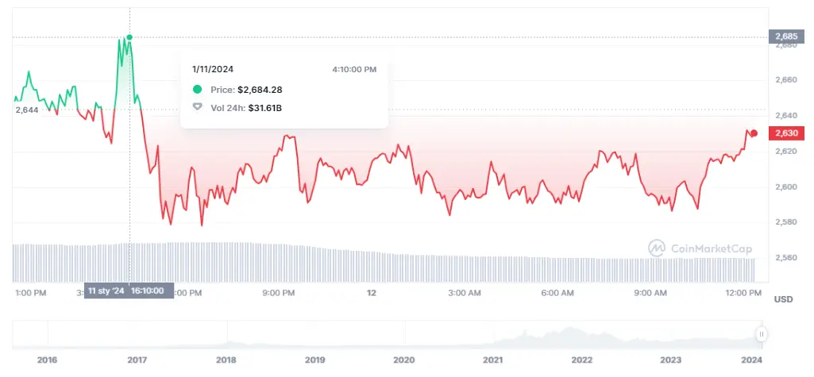Click the 3:00 AM time axis label
The width and height of the screenshot is (814, 377).
464,293
